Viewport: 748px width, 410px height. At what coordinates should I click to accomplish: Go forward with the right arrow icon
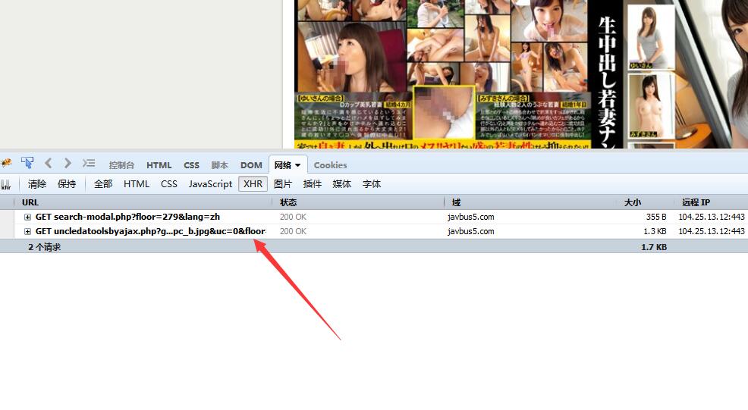tap(68, 163)
